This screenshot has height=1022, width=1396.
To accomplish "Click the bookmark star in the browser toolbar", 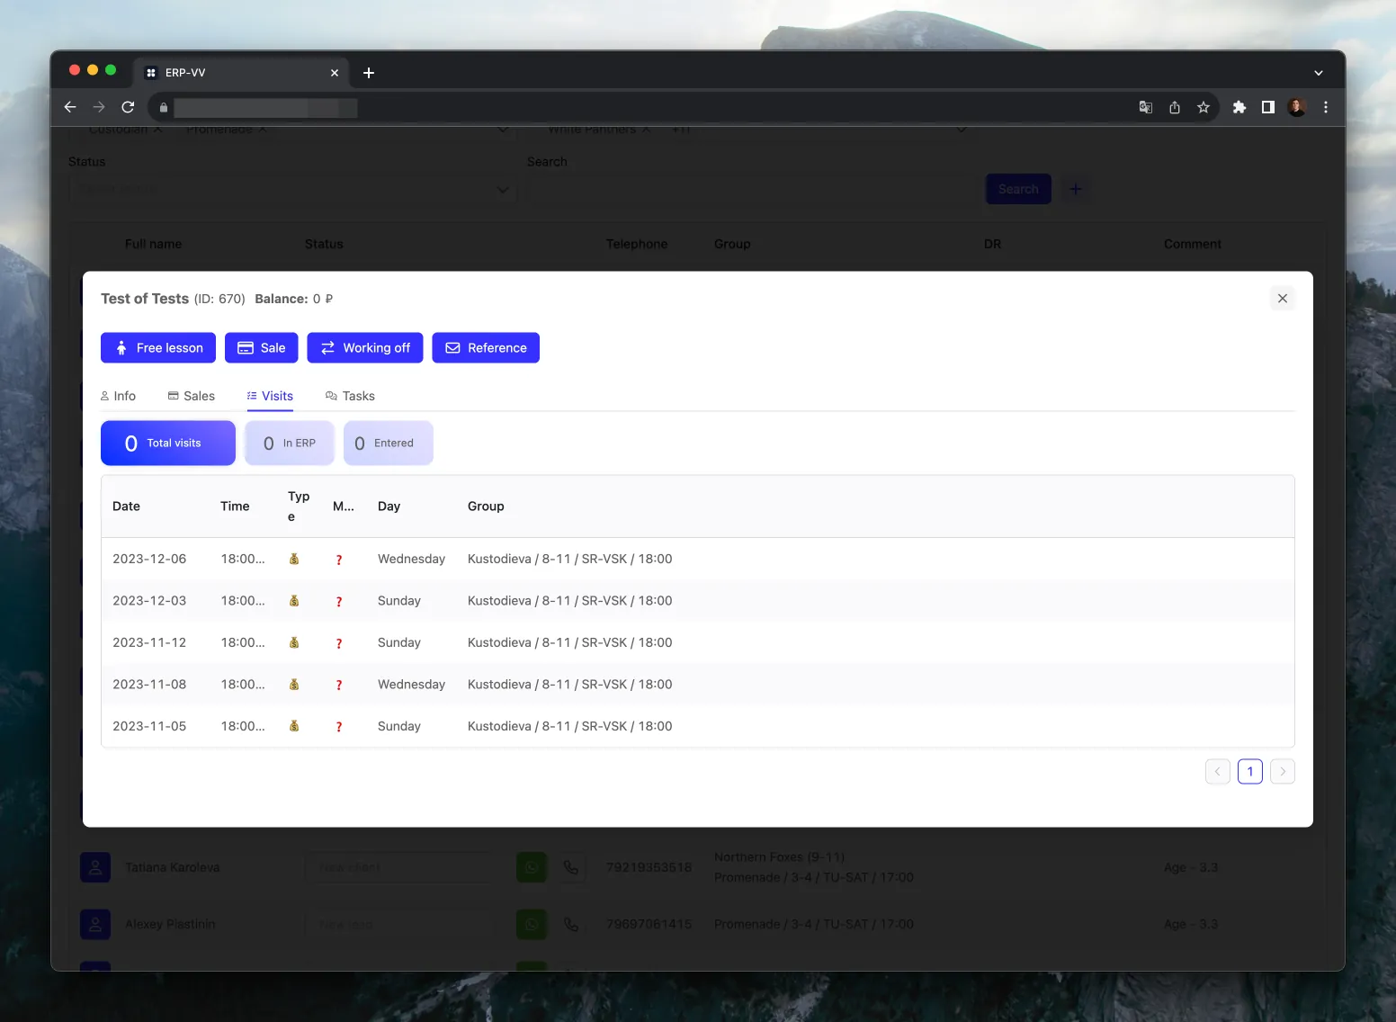I will pyautogui.click(x=1204, y=107).
